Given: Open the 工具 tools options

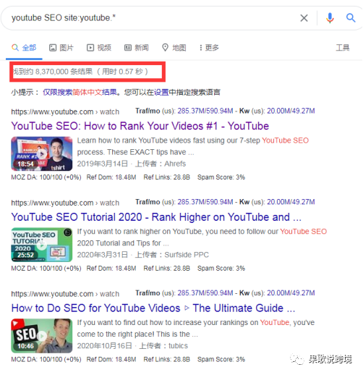Looking at the screenshot, I should [x=343, y=48].
